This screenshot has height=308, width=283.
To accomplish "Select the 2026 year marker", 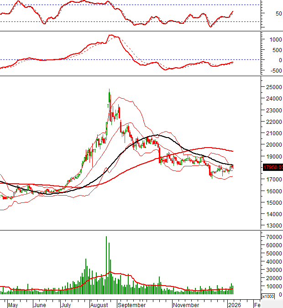I will click(x=234, y=305).
